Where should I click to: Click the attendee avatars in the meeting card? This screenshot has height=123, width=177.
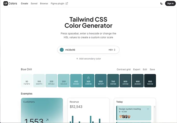(x=125, y=117)
